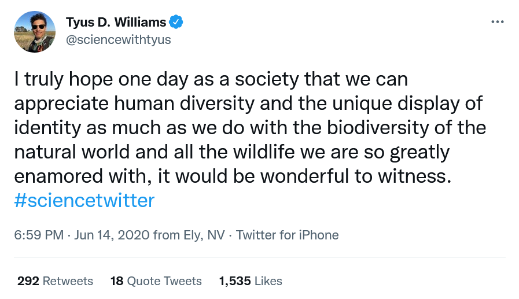Screen dimensions: 519x299
Task: View who liked via Likes label
Action: [x=268, y=281]
